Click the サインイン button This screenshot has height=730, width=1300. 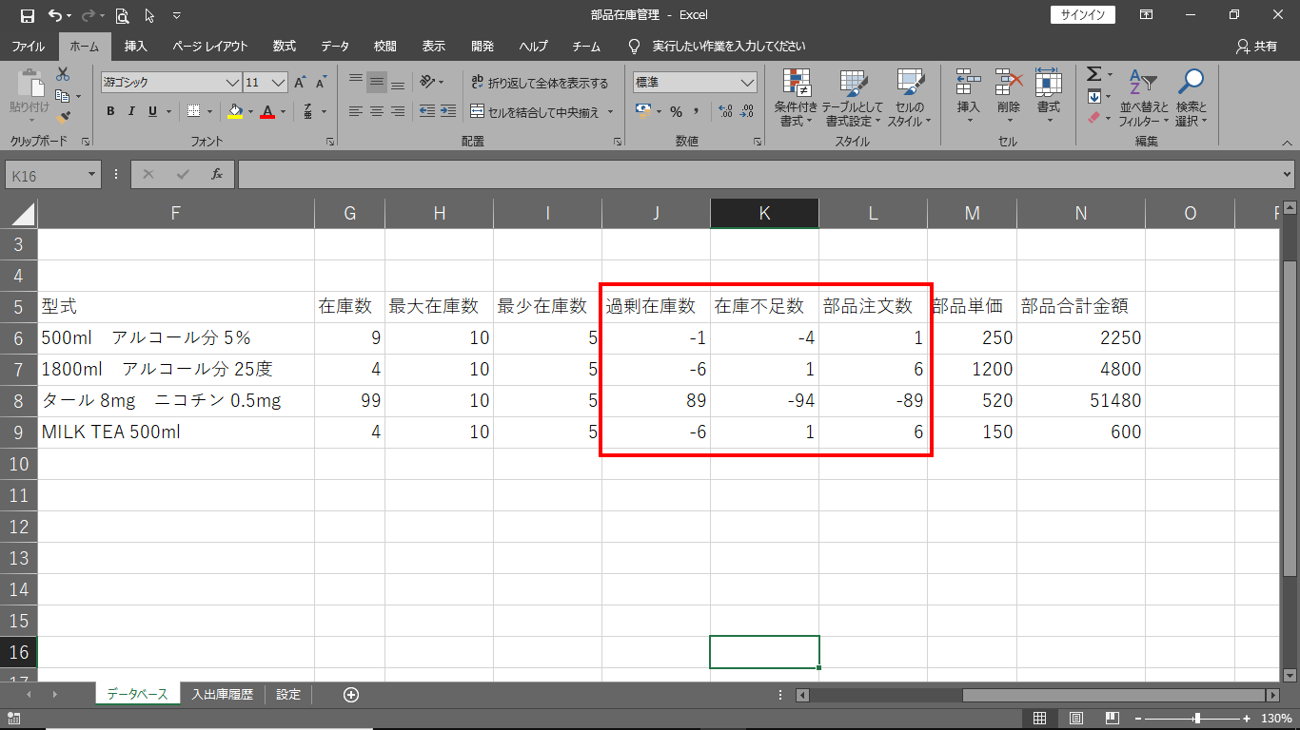pyautogui.click(x=1083, y=15)
